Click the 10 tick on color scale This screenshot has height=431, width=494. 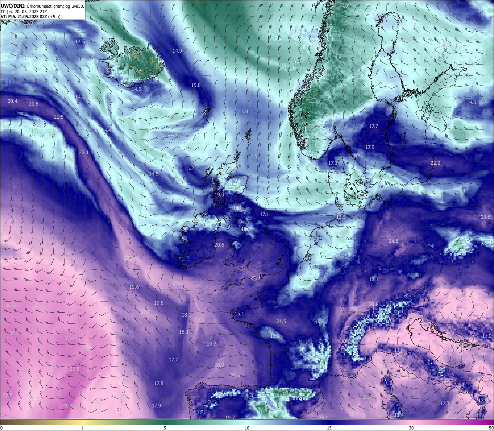click(247, 428)
